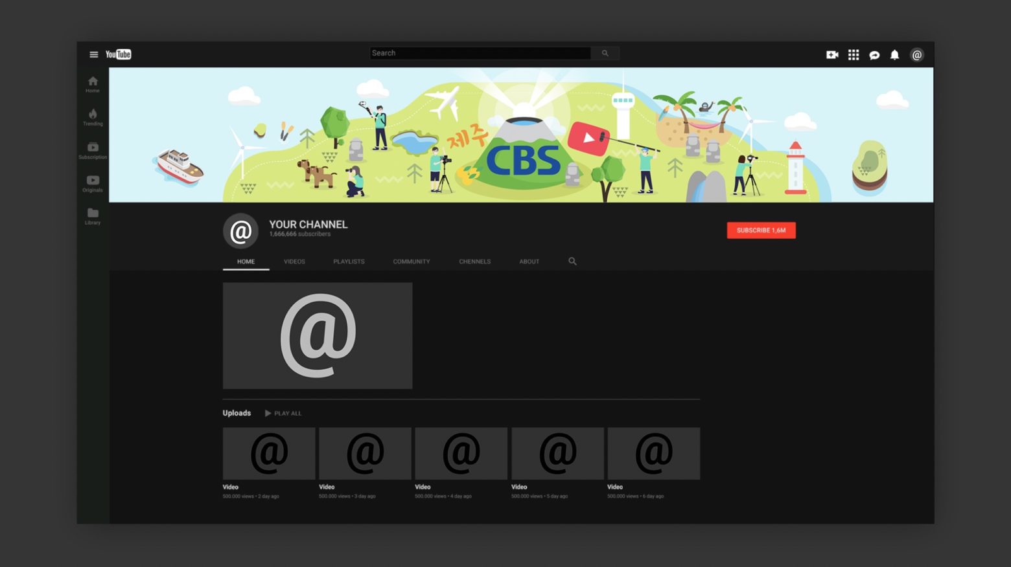
Task: Open the video thumbnail from 3 day ago
Action: pyautogui.click(x=365, y=453)
